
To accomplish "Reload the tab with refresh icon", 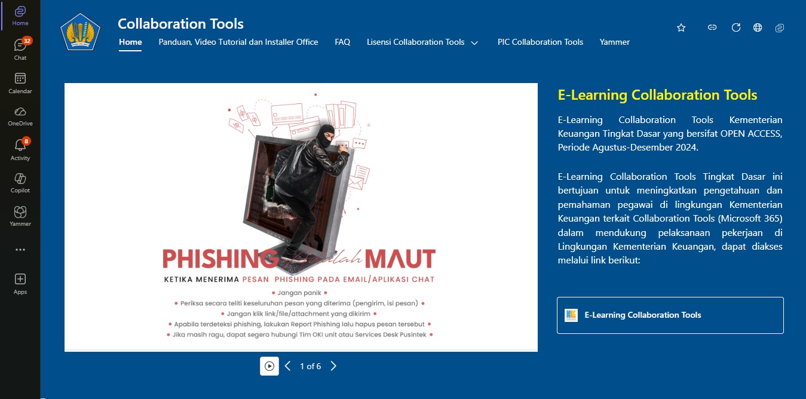I will pos(736,27).
